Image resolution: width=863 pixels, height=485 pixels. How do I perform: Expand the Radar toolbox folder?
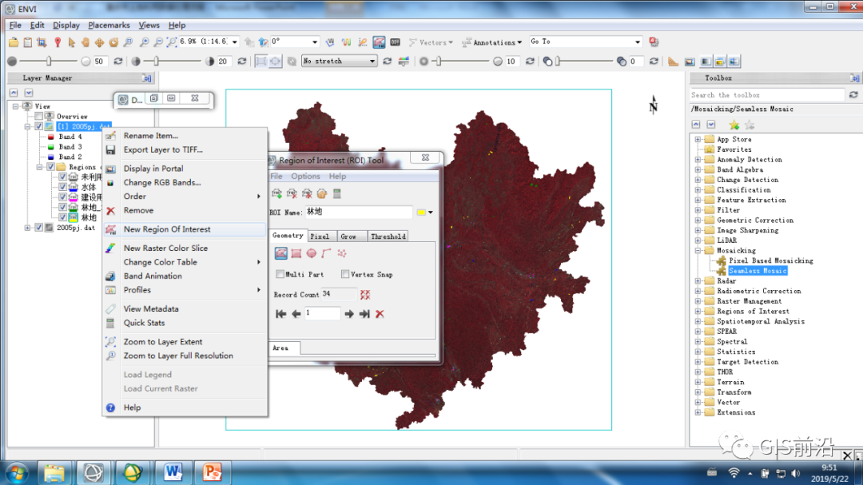click(x=698, y=280)
